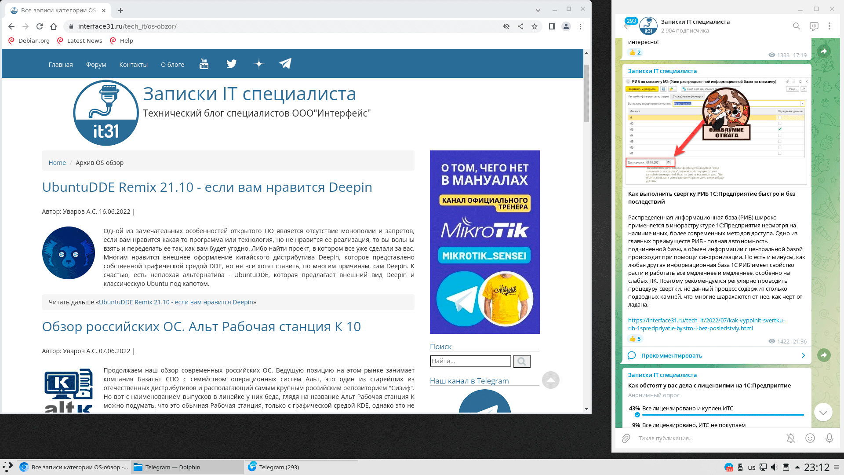
Task: Open the Форум menu item
Action: [x=96, y=65]
